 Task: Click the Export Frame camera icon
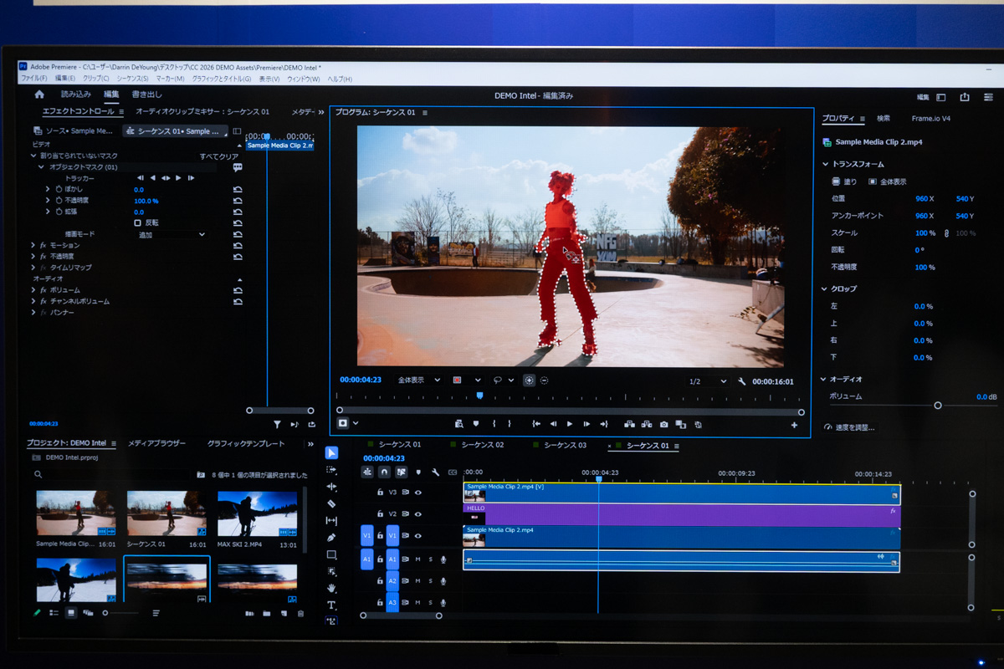[x=663, y=424]
